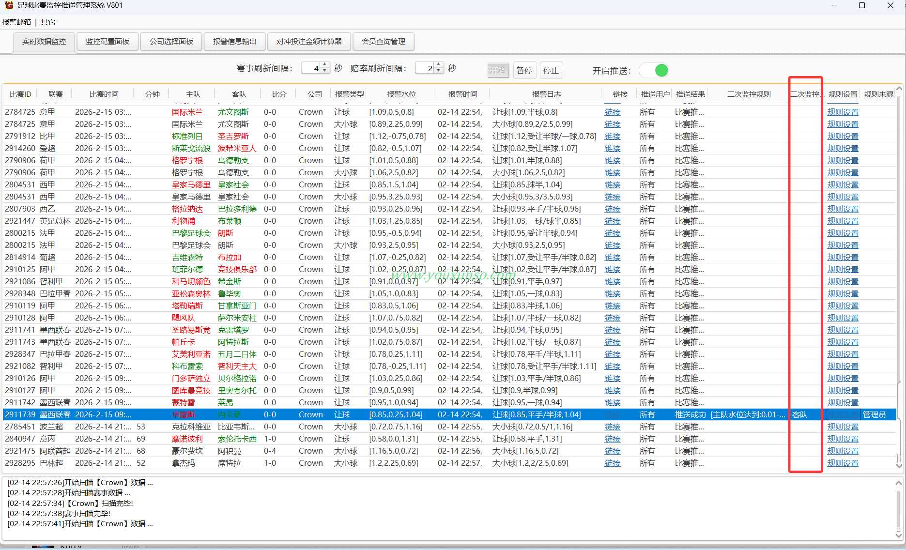The height and width of the screenshot is (550, 906).
Task: Click team name 巴黎足球会 in 大小球 row
Action: click(191, 245)
